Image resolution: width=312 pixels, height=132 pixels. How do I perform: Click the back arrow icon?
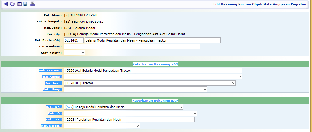6,4
